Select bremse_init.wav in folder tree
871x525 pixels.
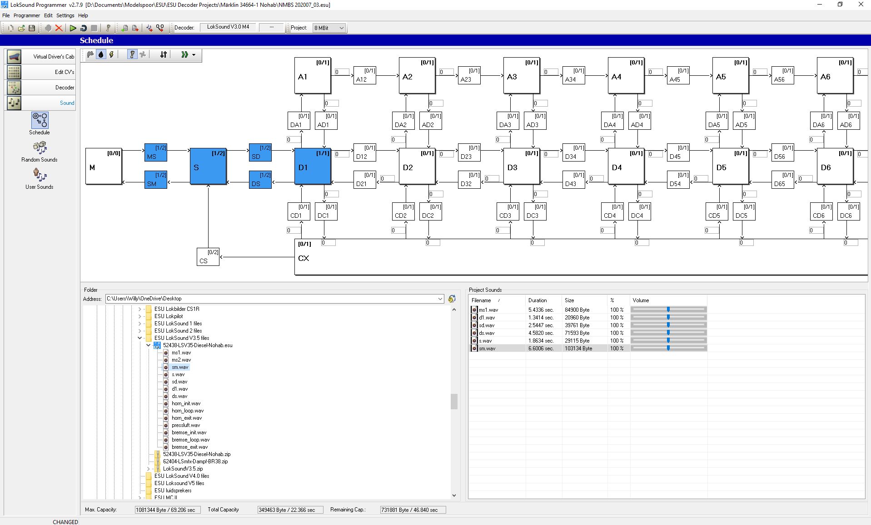pyautogui.click(x=189, y=432)
